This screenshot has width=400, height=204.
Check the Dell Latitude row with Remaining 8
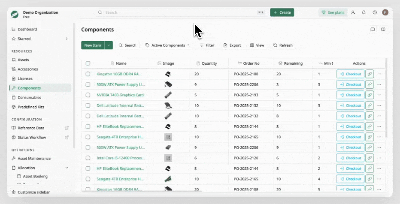pyautogui.click(x=88, y=116)
